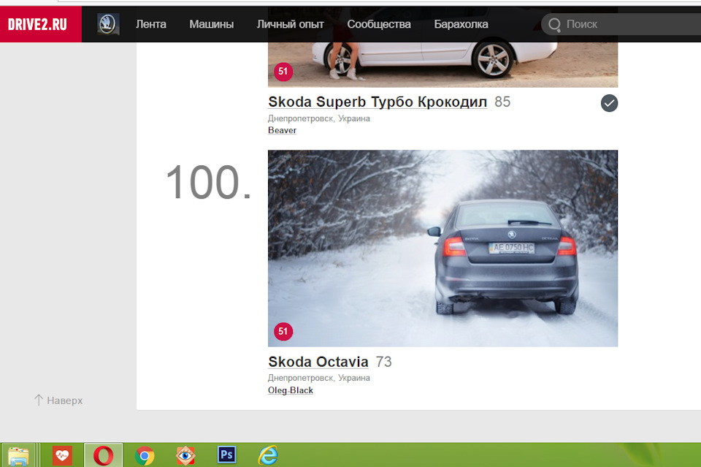Click the rating number 73
The width and height of the screenshot is (701, 467).
click(x=383, y=362)
